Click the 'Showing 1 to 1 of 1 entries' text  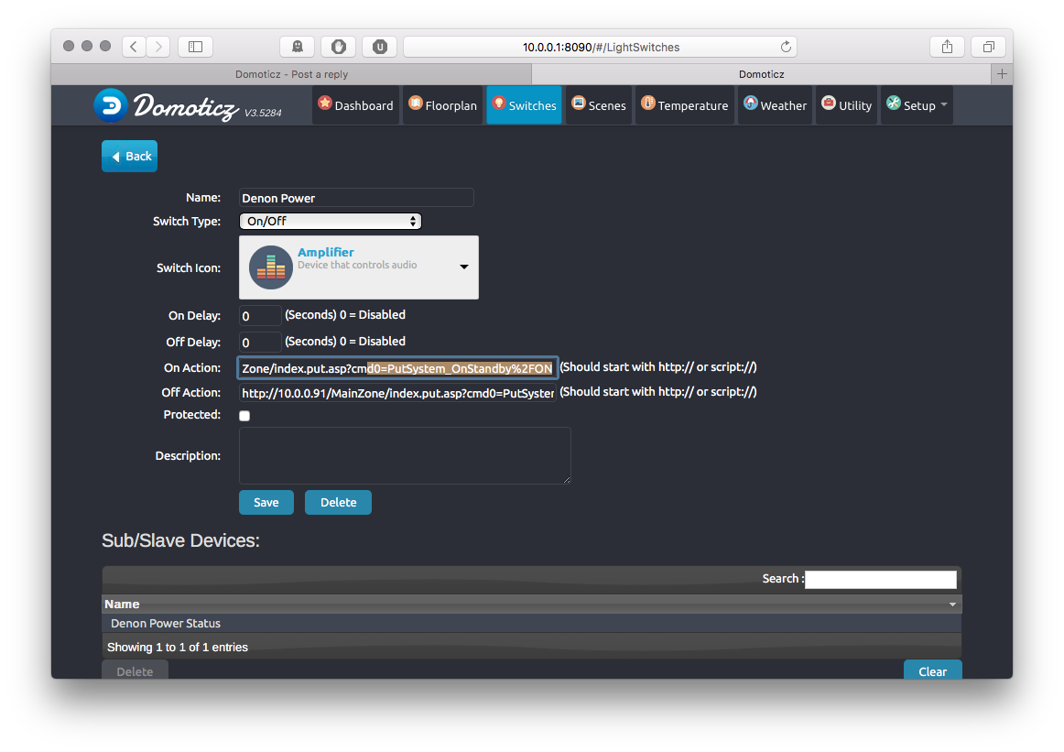click(178, 647)
